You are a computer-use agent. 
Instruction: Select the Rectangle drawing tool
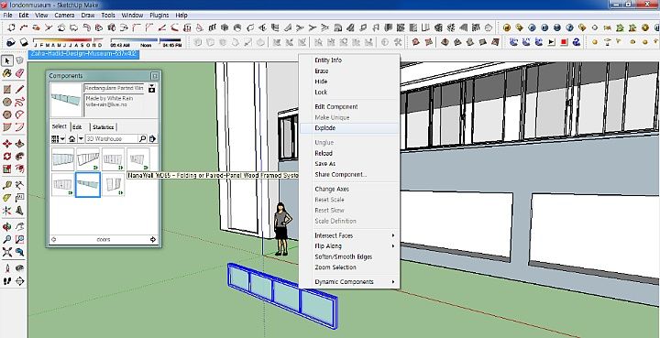tap(7, 89)
